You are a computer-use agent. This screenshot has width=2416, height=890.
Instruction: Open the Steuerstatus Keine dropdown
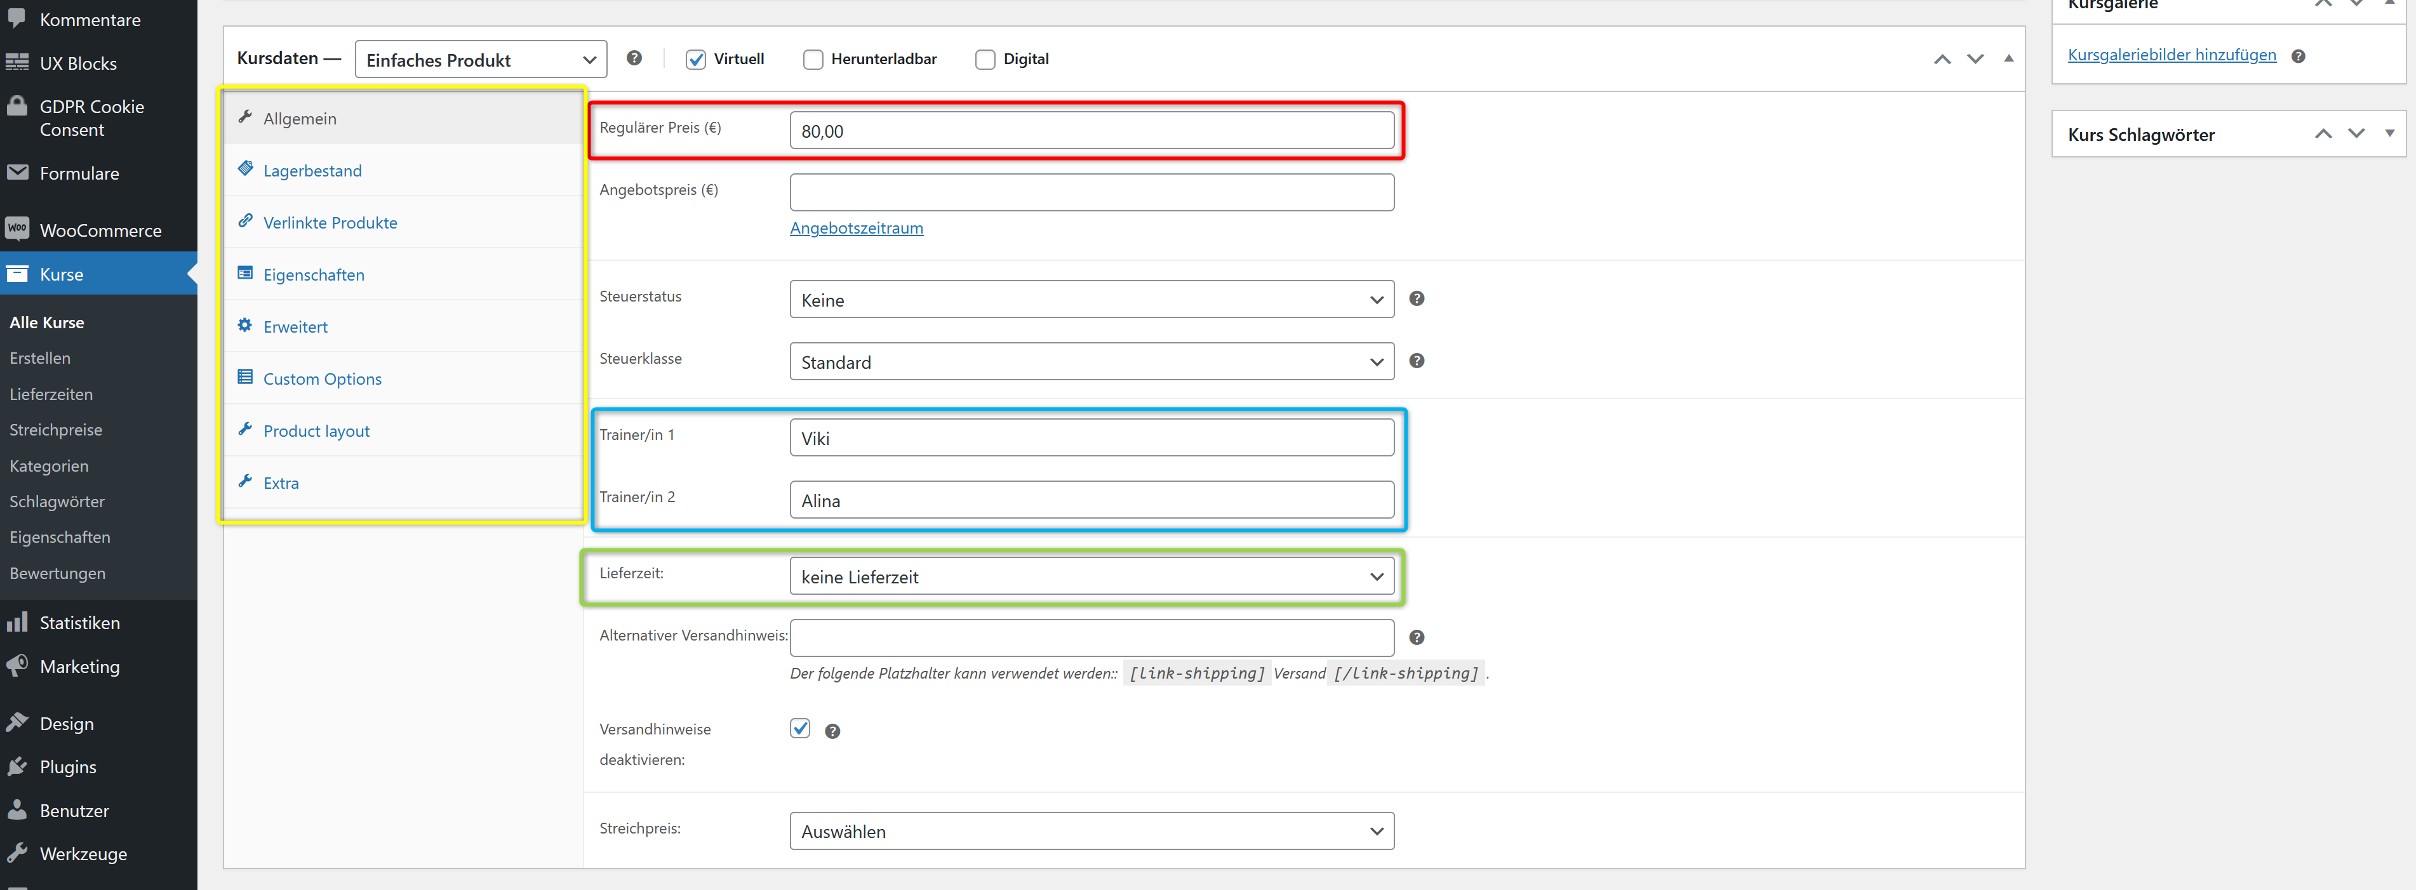click(1091, 299)
